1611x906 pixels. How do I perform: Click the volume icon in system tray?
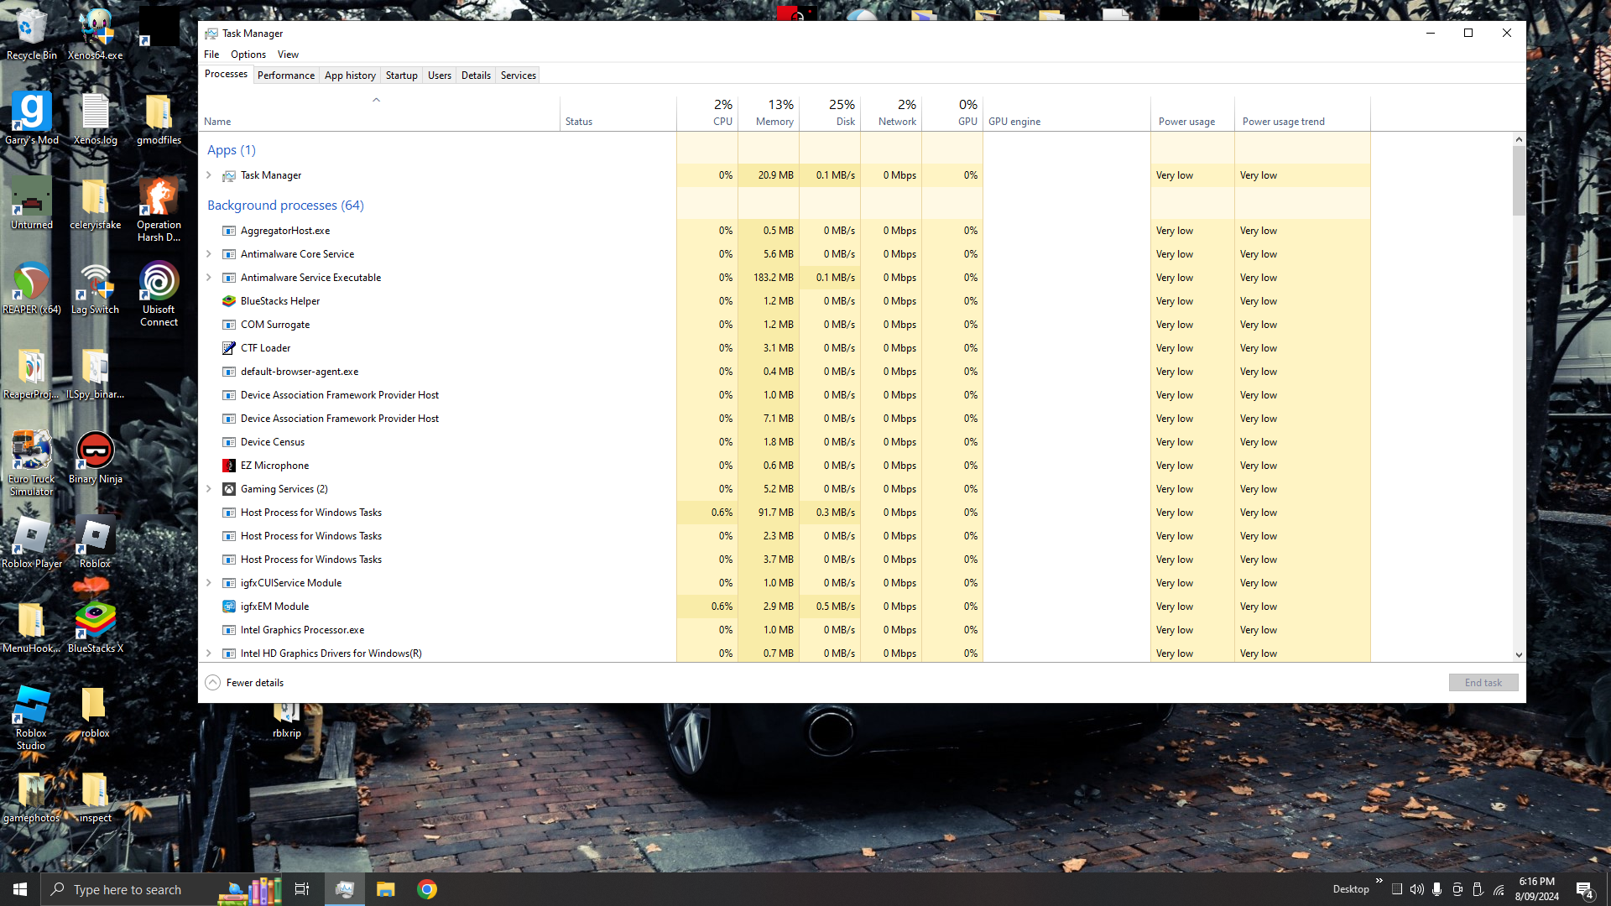(1416, 889)
